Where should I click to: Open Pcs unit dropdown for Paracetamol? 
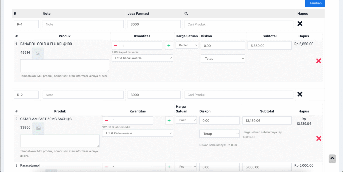click(186, 167)
